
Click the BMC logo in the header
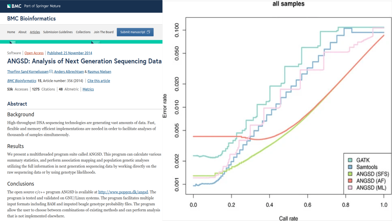pos(14,6)
